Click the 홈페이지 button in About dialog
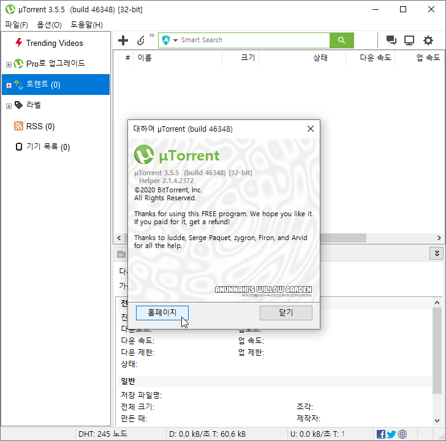 click(162, 313)
